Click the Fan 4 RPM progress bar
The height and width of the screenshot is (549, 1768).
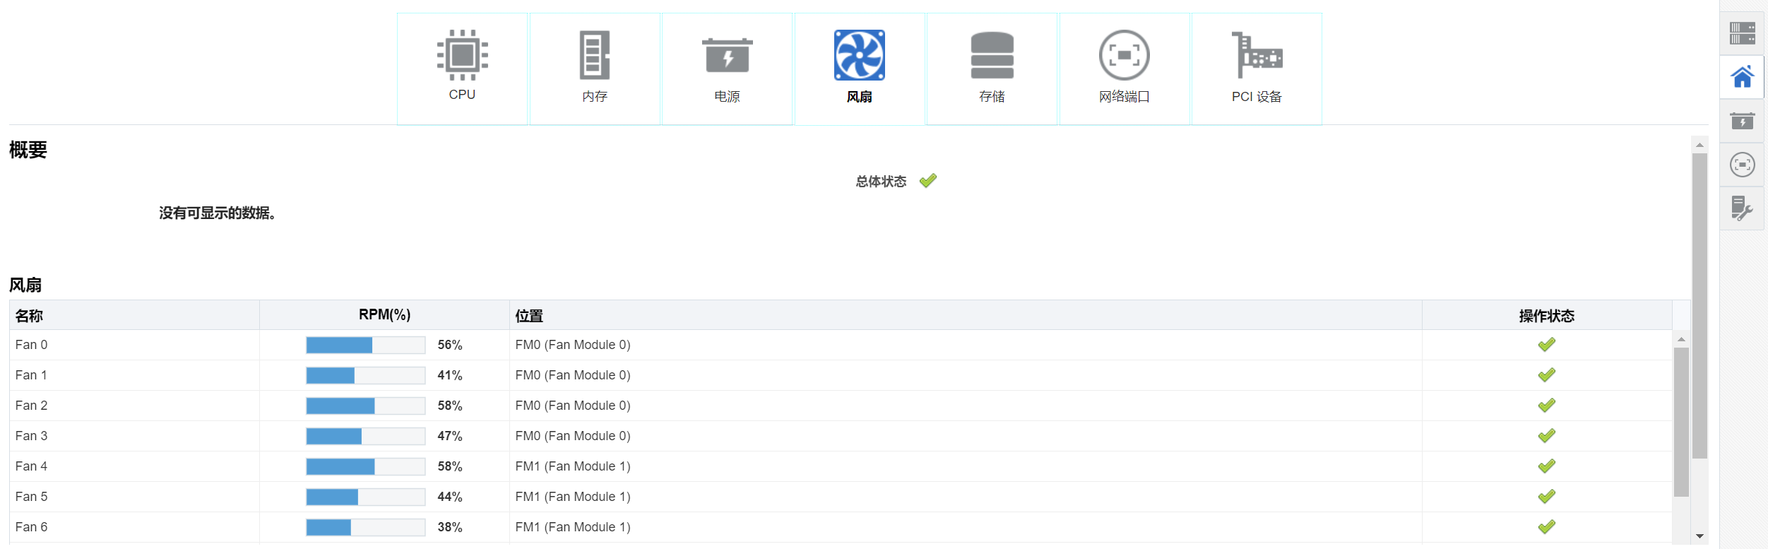click(x=366, y=466)
